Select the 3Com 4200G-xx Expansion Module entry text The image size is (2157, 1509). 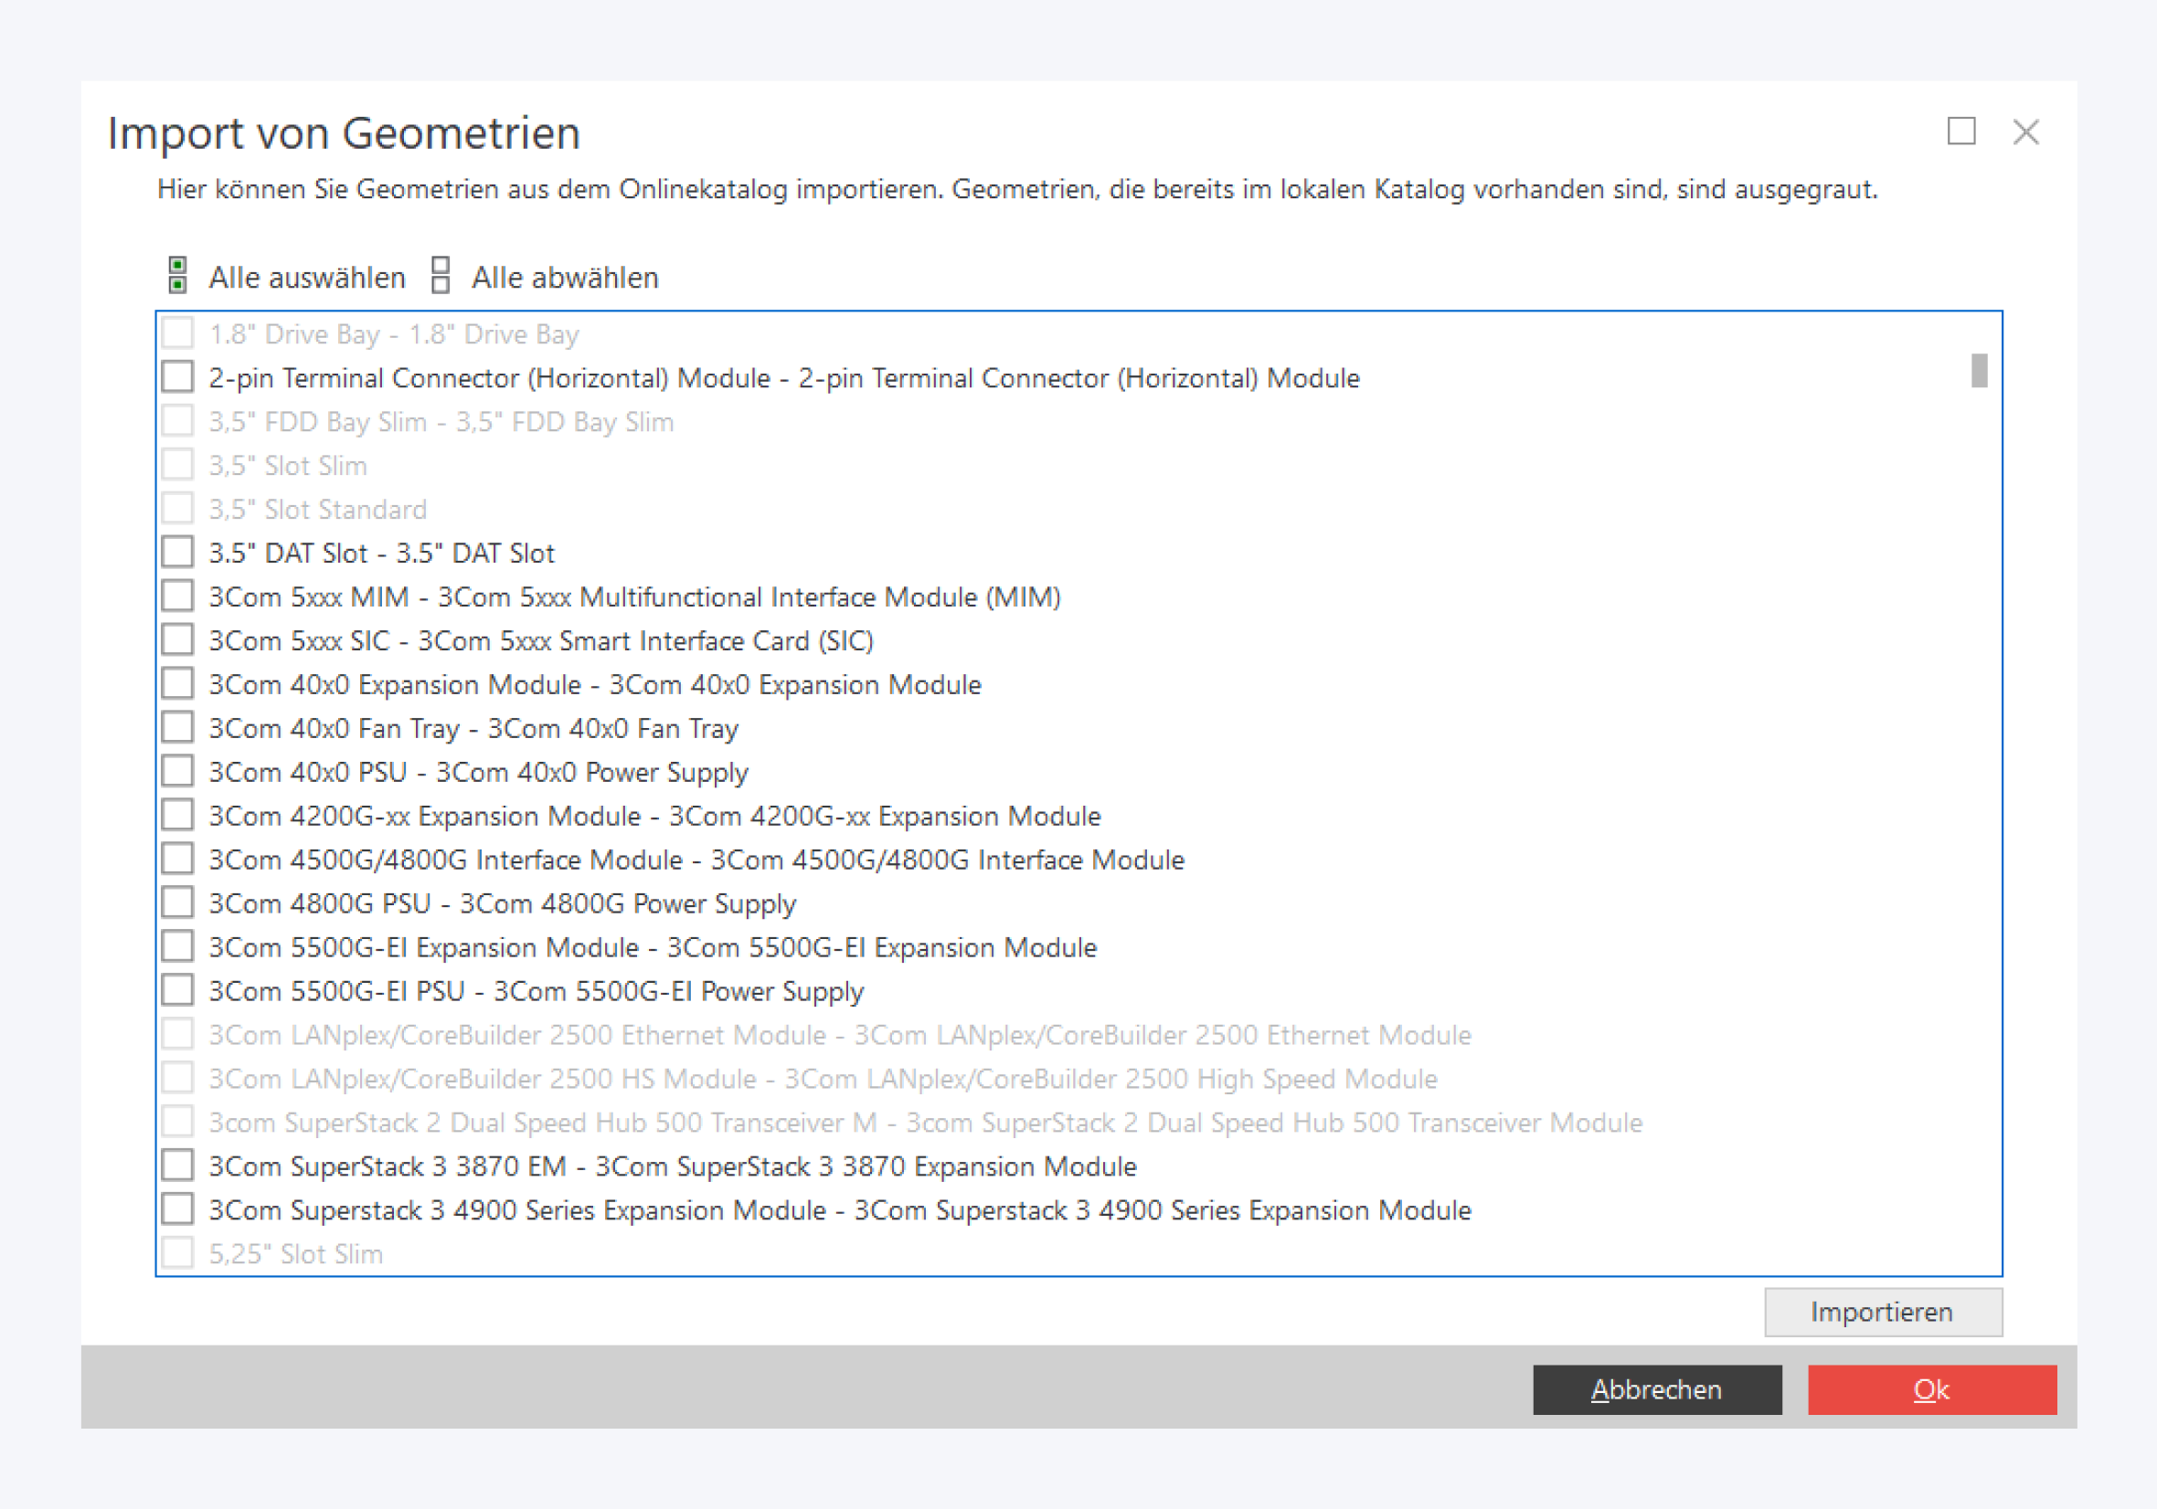(x=653, y=816)
